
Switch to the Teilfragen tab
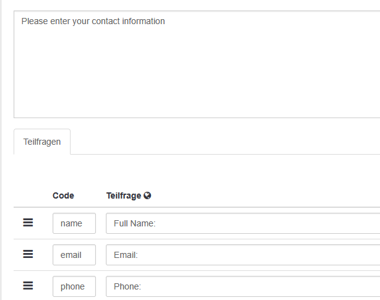click(42, 142)
